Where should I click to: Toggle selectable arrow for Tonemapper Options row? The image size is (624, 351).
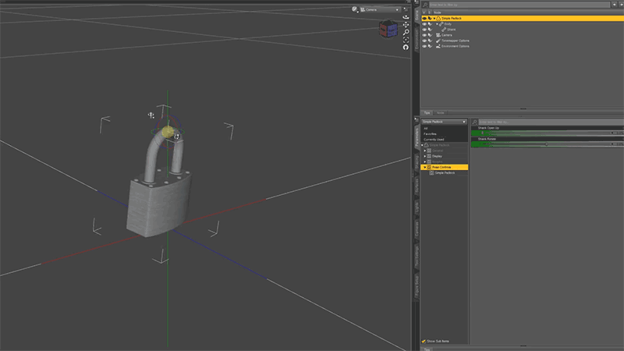[430, 41]
